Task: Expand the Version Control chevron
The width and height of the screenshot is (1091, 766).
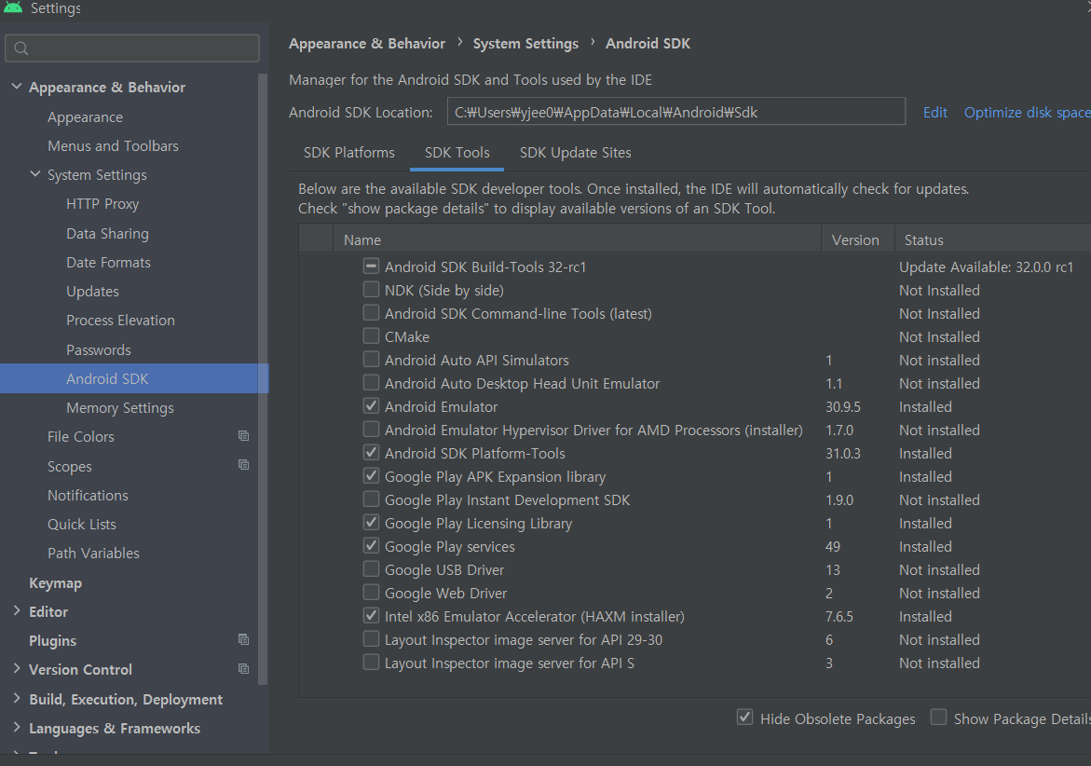Action: tap(17, 668)
